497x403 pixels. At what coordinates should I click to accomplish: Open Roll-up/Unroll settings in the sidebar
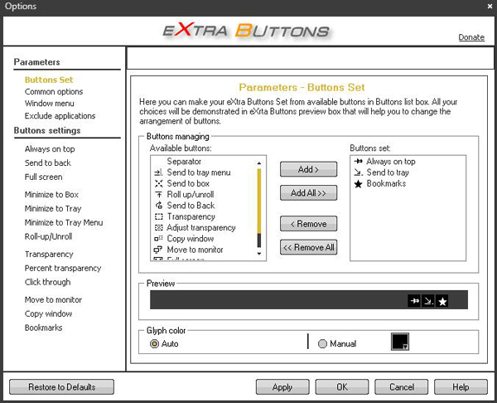pyautogui.click(x=49, y=236)
